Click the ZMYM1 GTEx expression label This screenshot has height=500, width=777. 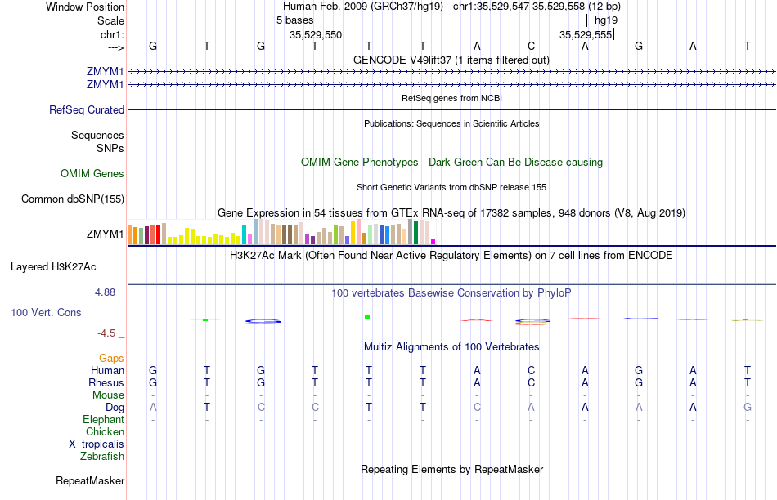coord(105,234)
